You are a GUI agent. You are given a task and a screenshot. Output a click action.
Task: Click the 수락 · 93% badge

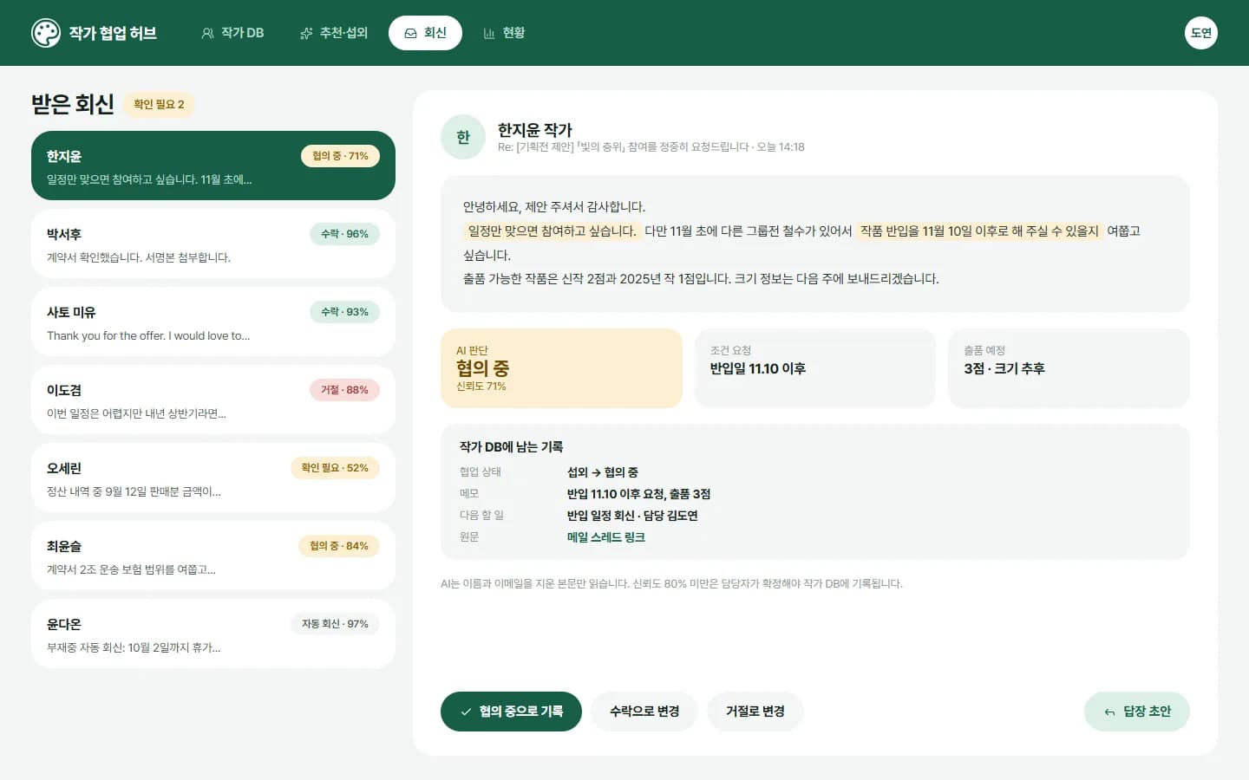pyautogui.click(x=344, y=312)
